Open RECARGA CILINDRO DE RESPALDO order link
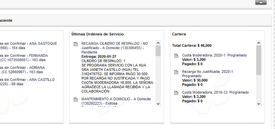275x129 pixels. click(x=115, y=48)
